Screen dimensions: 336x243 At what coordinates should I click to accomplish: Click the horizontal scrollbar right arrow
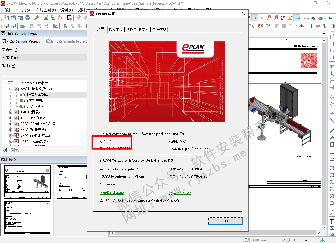[319, 233]
